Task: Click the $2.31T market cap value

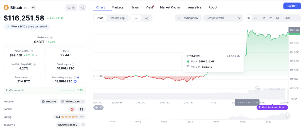Action: coord(39,42)
